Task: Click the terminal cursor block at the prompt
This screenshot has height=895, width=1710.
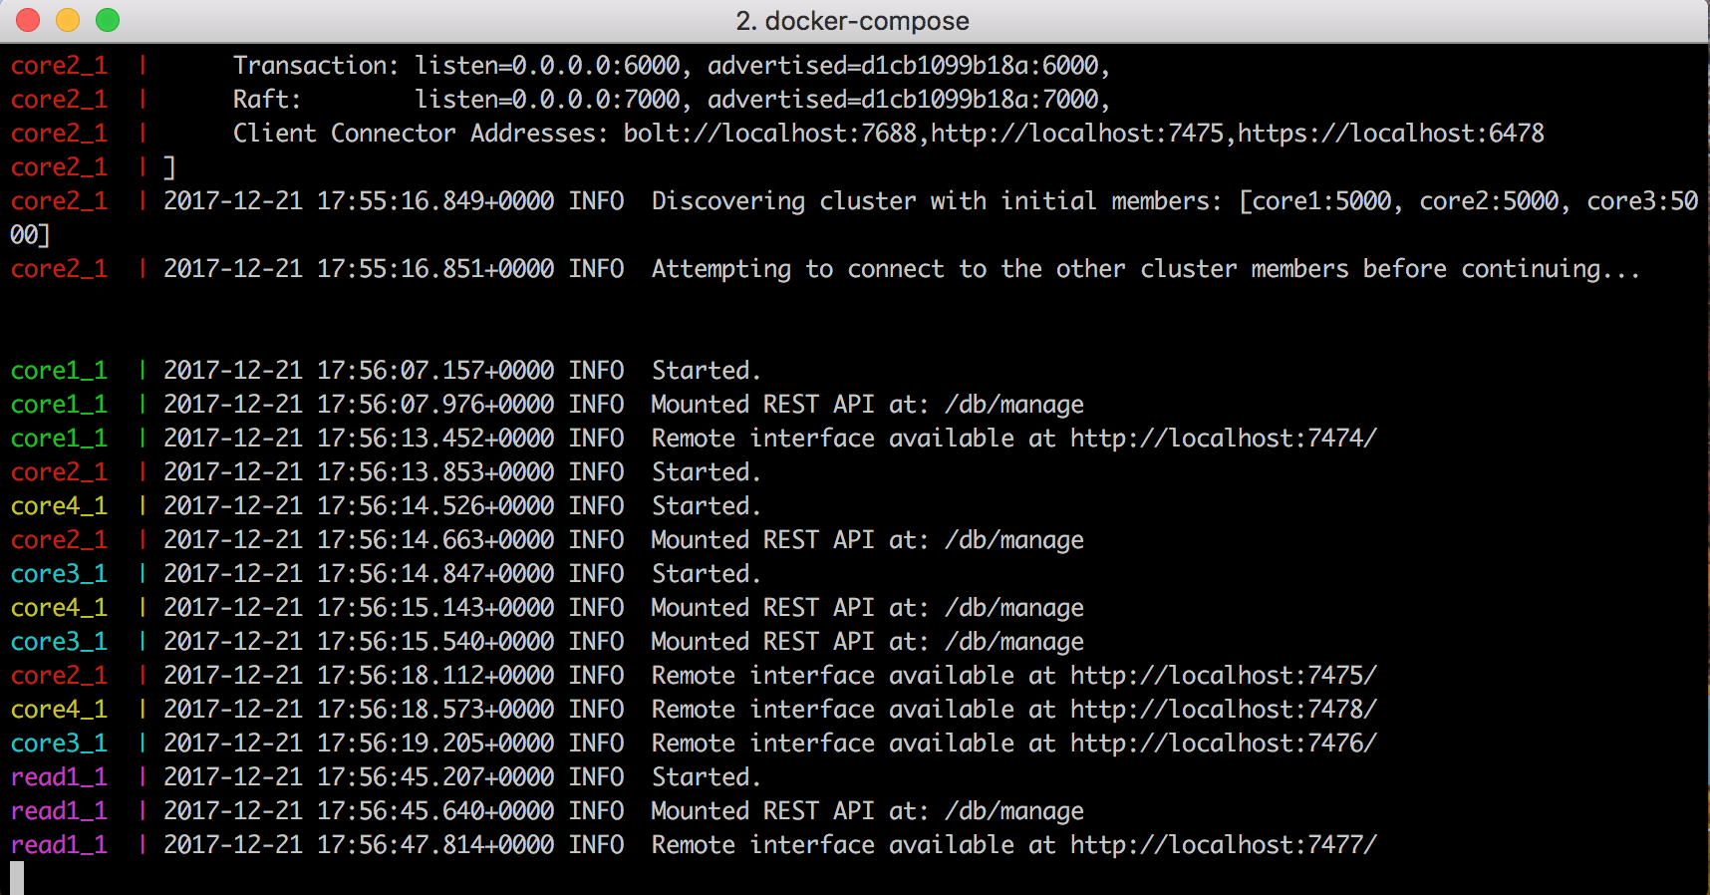Action: tap(17, 878)
